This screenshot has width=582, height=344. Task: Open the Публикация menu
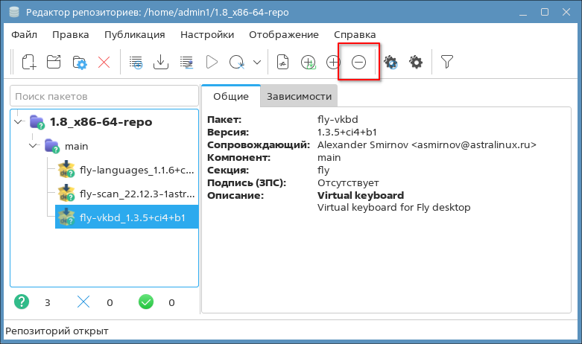pyautogui.click(x=134, y=35)
